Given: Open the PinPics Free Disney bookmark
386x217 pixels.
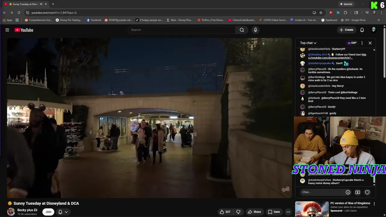Looking at the screenshot, I should point(211,20).
